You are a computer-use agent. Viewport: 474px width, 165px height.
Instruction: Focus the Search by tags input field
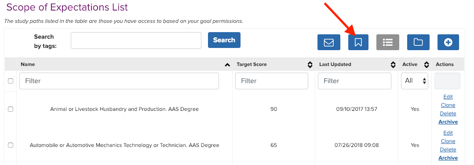click(x=136, y=40)
